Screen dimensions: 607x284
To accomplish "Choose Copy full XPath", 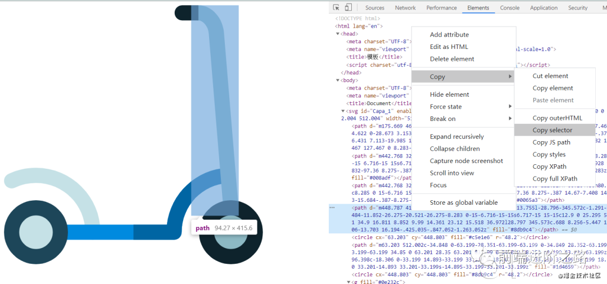I will coord(555,179).
